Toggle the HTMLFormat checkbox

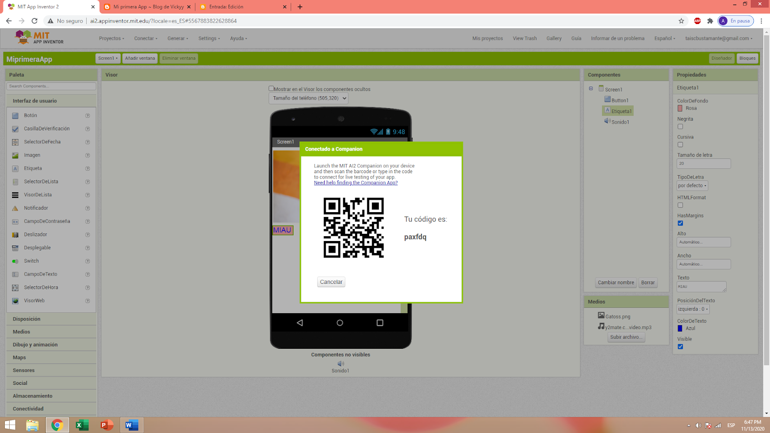click(x=680, y=205)
